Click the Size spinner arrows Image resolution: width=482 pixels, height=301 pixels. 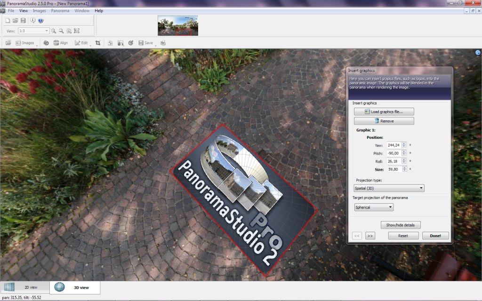[x=404, y=169]
